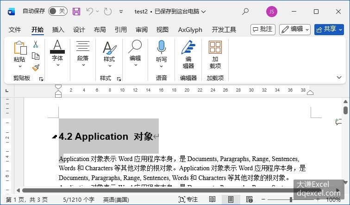Switch to the 设计 (Design) tab
The image size is (350, 205).
coord(79,30)
